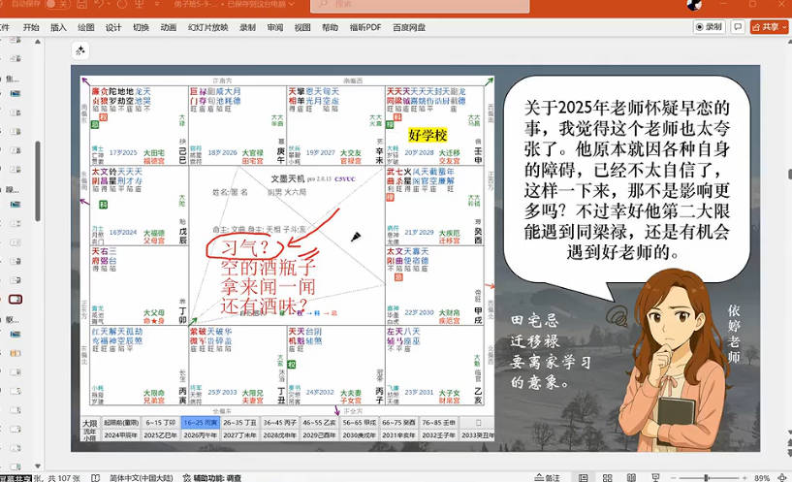Open the Share (共享) dropdown
The width and height of the screenshot is (792, 482).
coord(767,27)
